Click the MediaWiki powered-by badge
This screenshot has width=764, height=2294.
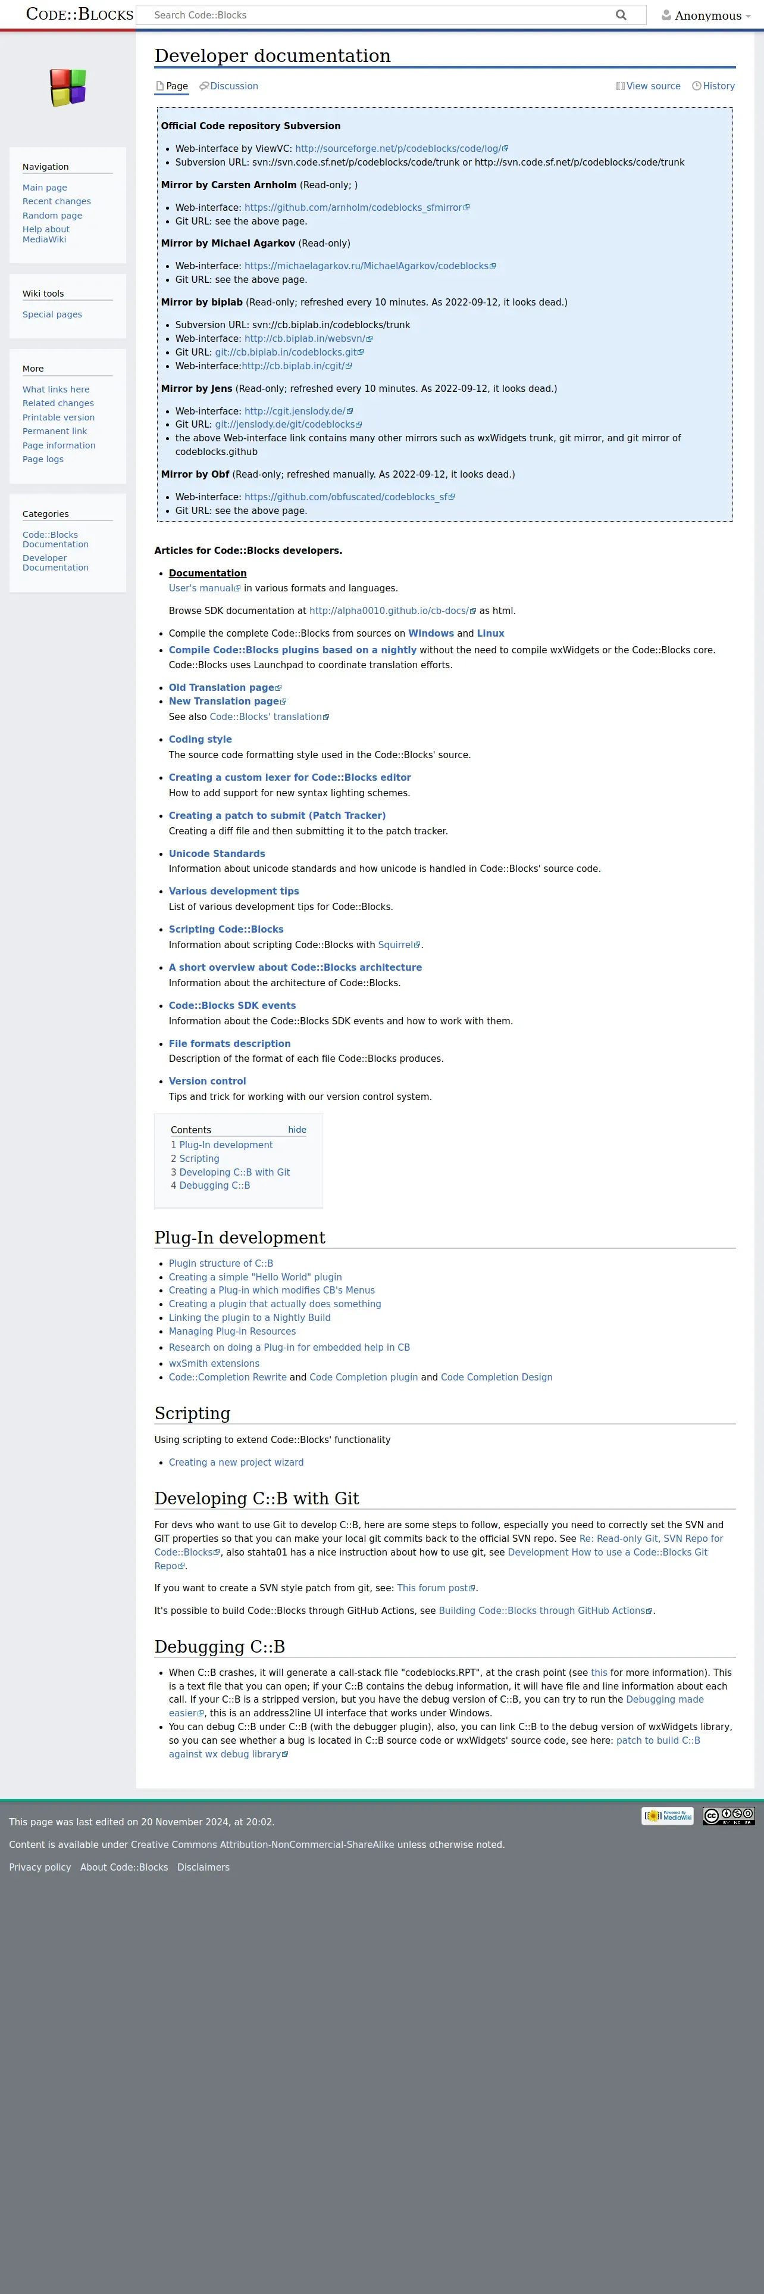pos(667,1815)
